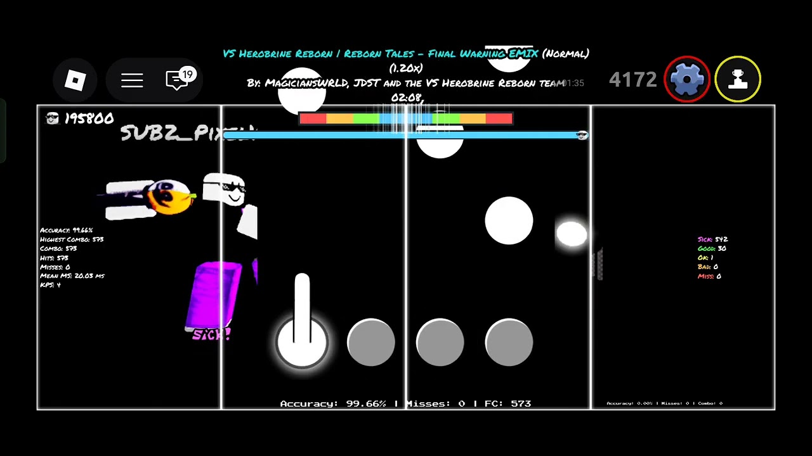
Task: Click the Ok: 1 judgement count
Action: click(x=705, y=258)
